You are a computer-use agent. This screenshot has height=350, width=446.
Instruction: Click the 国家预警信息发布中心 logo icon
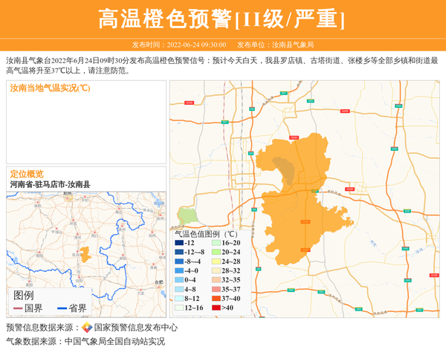pyautogui.click(x=87, y=328)
